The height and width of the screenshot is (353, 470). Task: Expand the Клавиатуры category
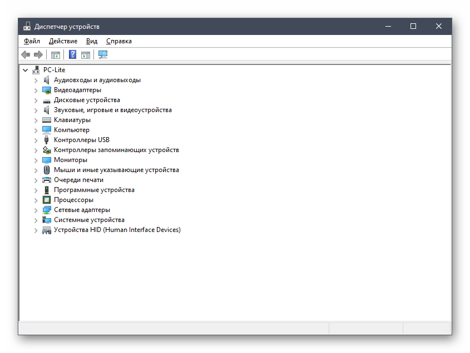[x=36, y=120]
